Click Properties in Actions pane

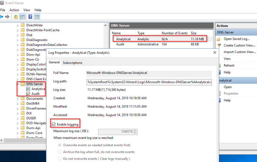click(231, 93)
